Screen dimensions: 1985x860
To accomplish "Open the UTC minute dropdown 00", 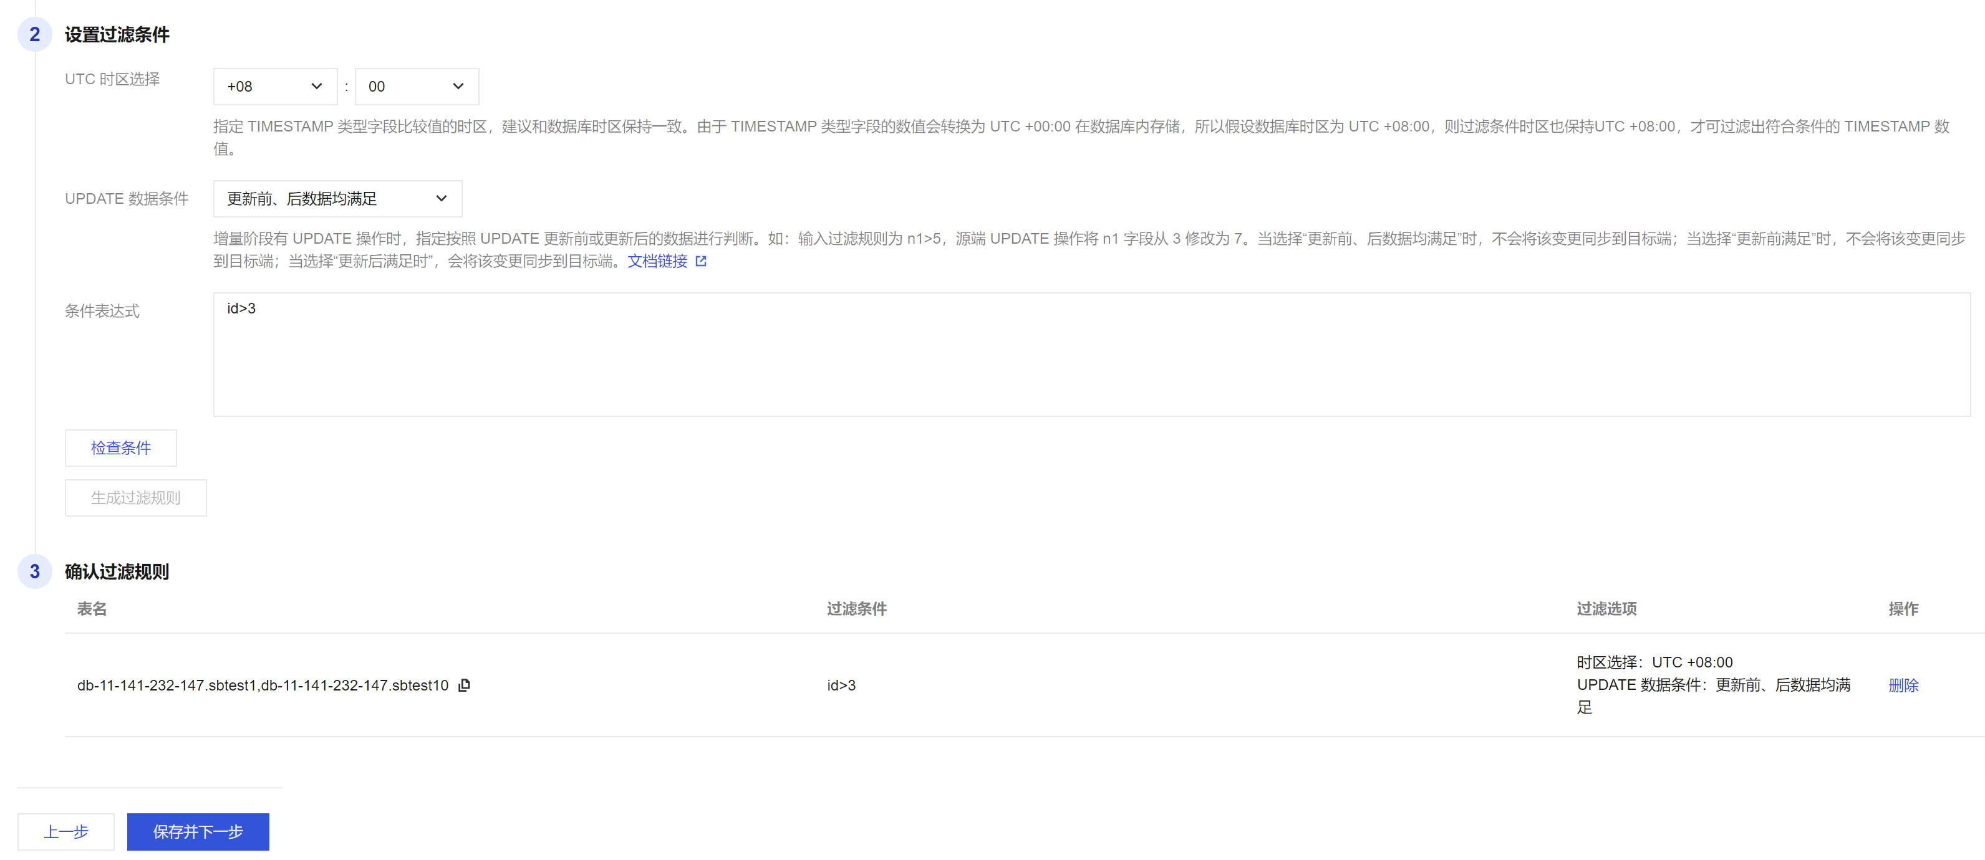I will (x=416, y=86).
